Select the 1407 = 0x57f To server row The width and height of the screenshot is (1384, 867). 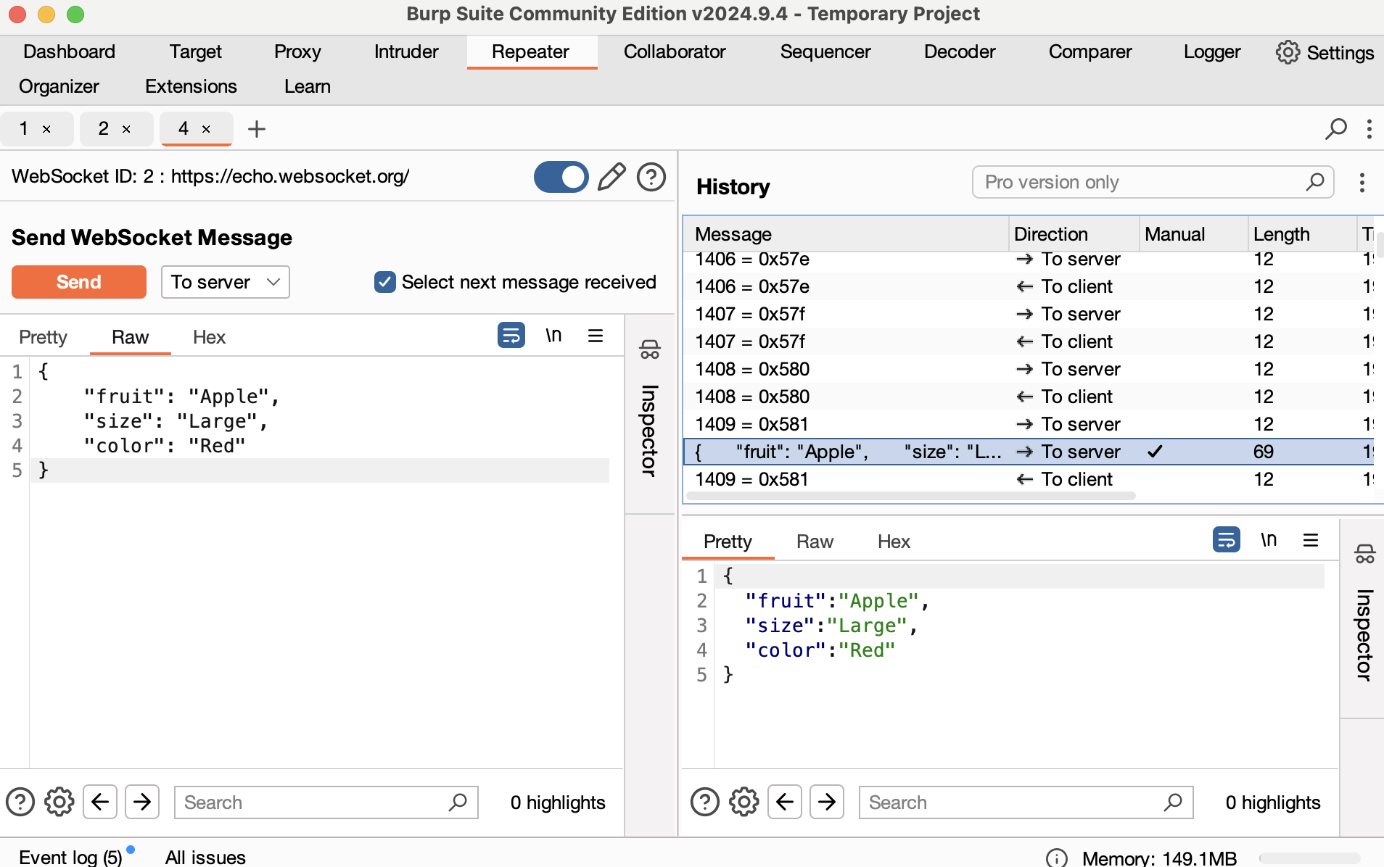point(1028,314)
